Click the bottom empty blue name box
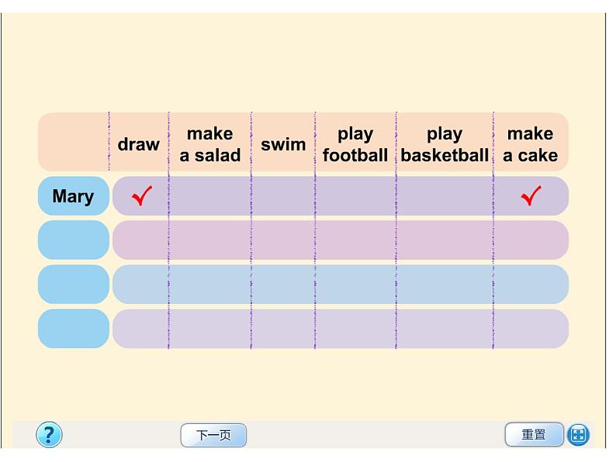 coord(73,329)
